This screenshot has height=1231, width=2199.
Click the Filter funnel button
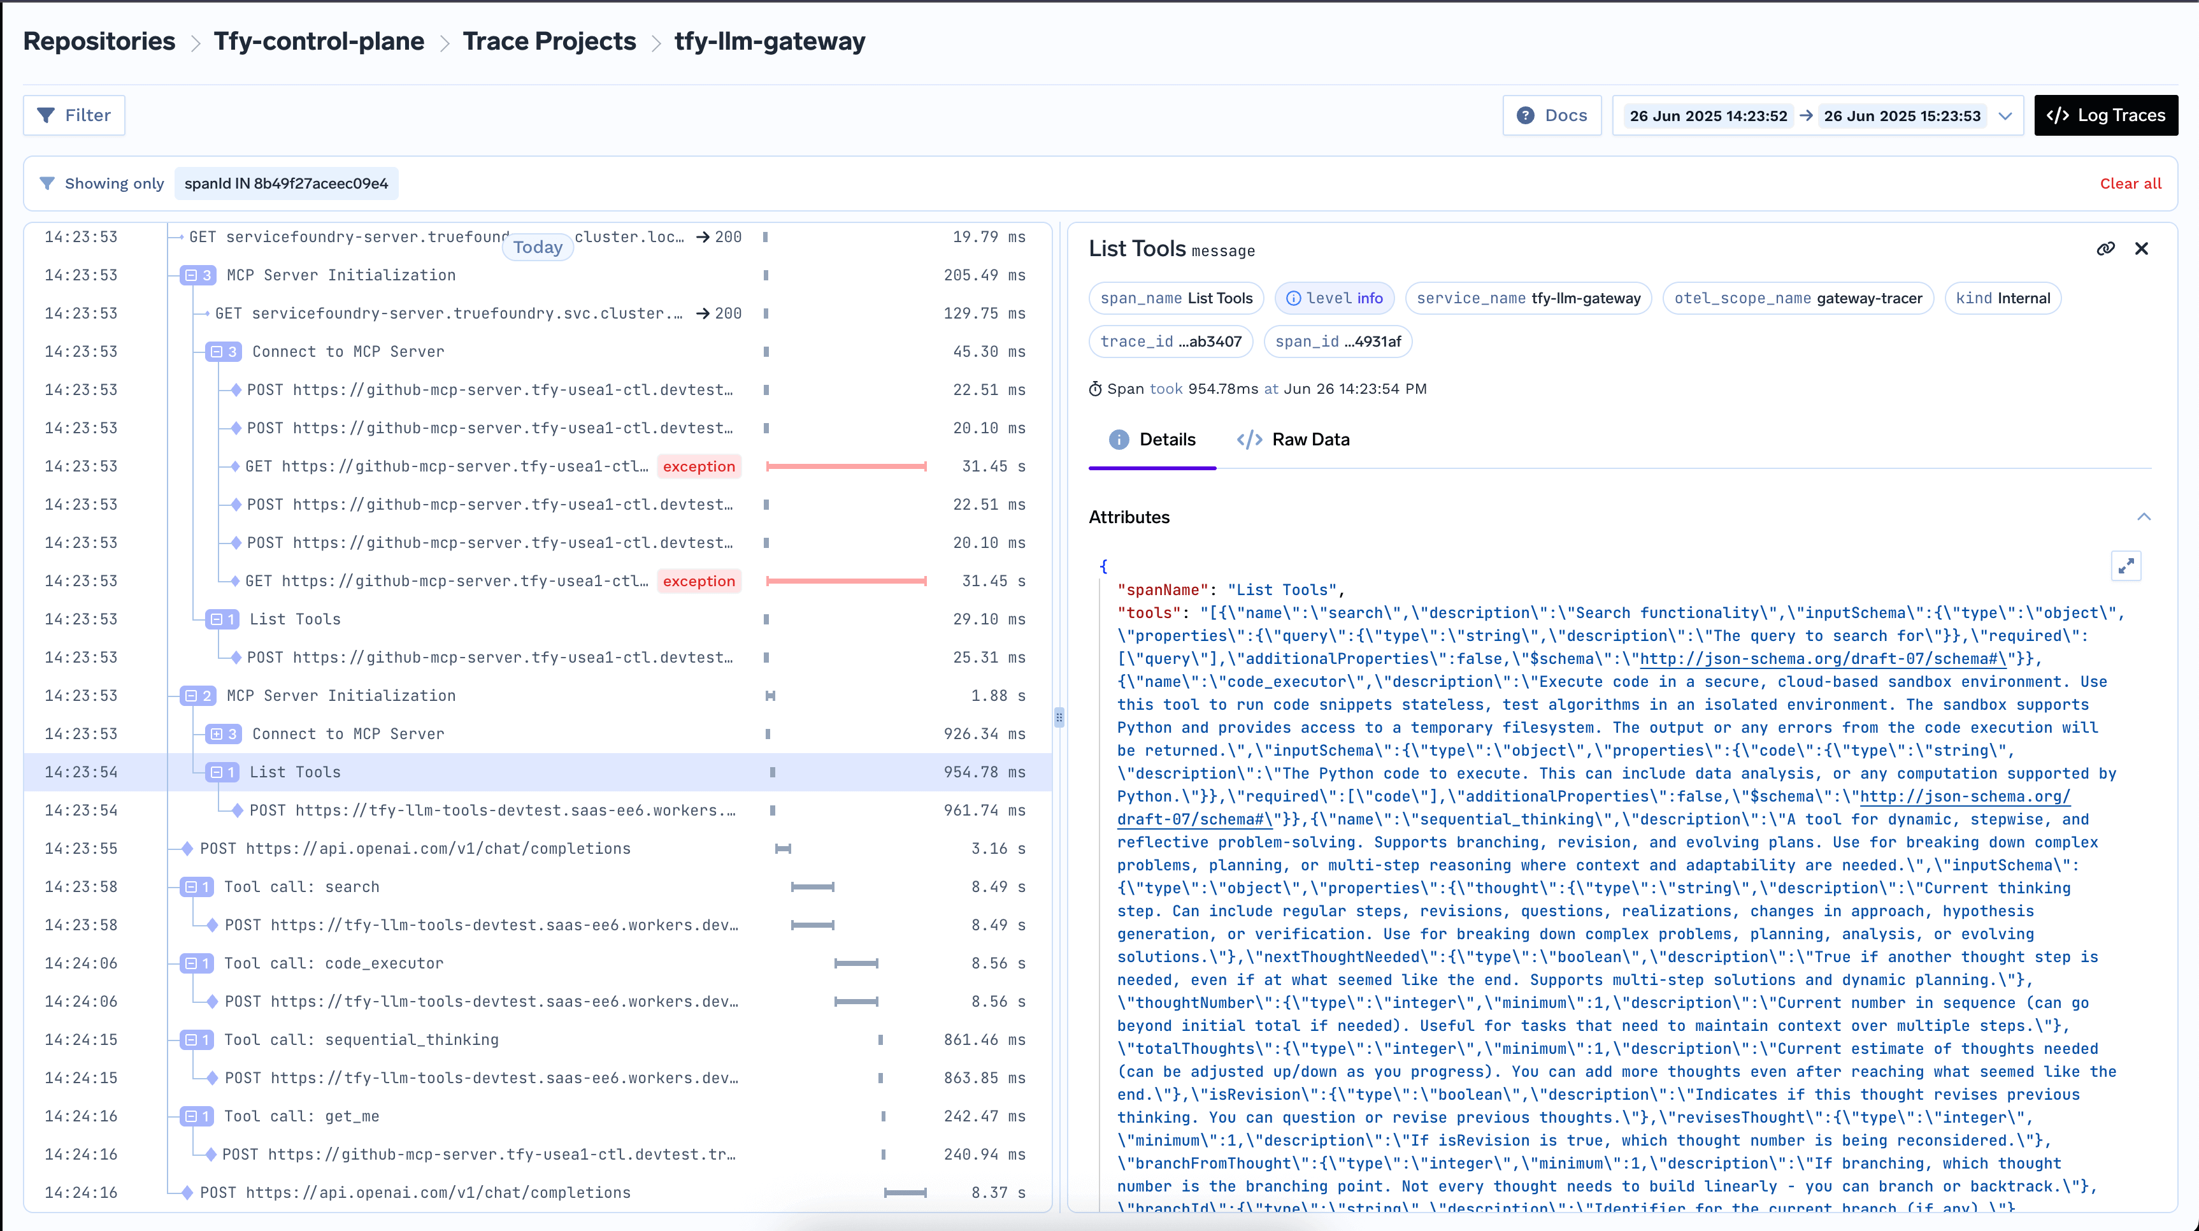(x=75, y=115)
